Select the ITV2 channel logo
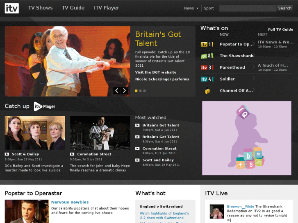This screenshot has height=223, width=298. [x=207, y=56]
